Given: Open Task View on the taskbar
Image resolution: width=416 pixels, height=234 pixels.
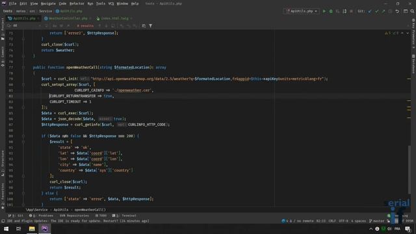Looking at the screenshot, I should pos(19,229).
